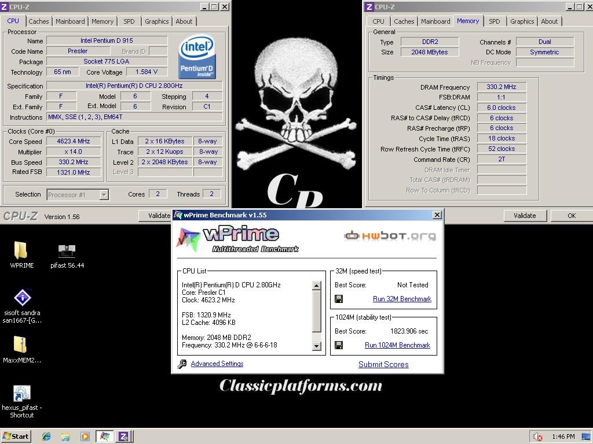The width and height of the screenshot is (593, 444).
Task: Click the muted volume tray icon
Action: point(537,437)
